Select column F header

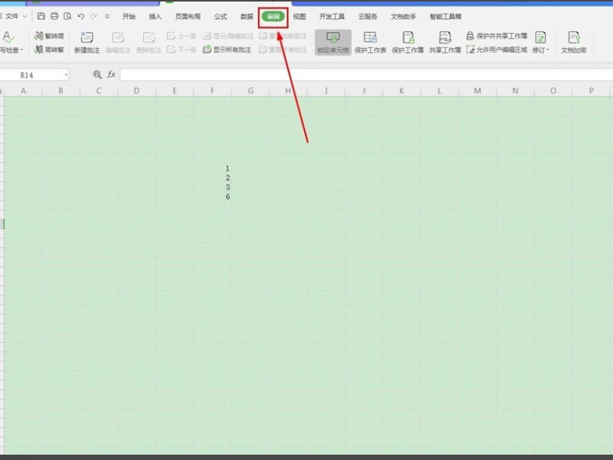tap(212, 90)
